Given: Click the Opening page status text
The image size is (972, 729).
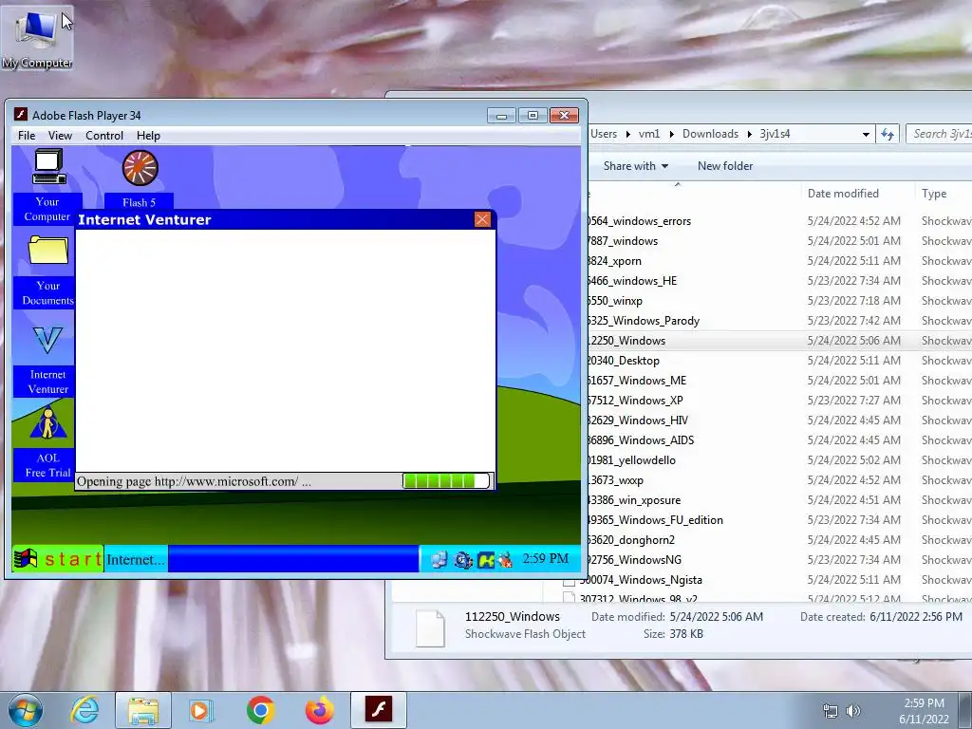Looking at the screenshot, I should point(194,481).
